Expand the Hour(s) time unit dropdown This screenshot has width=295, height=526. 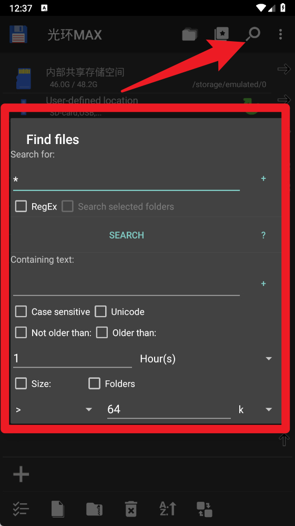(x=206, y=359)
